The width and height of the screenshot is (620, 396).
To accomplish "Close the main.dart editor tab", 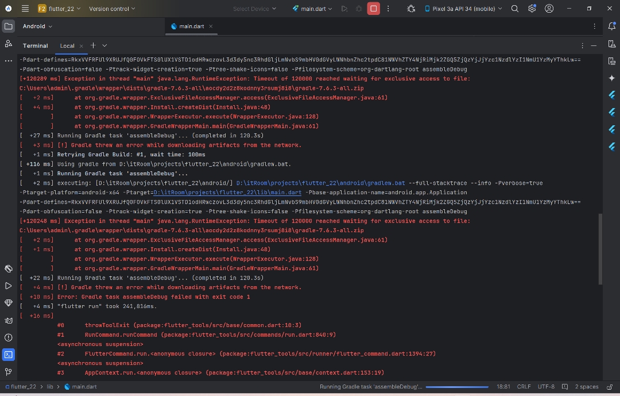I will pos(211,26).
